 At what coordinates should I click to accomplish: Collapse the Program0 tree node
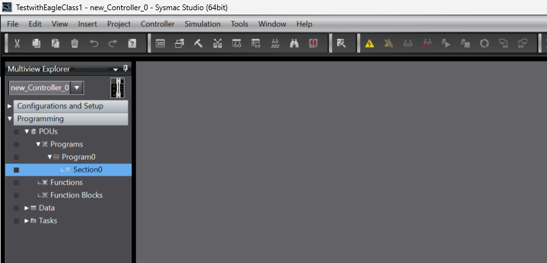50,157
